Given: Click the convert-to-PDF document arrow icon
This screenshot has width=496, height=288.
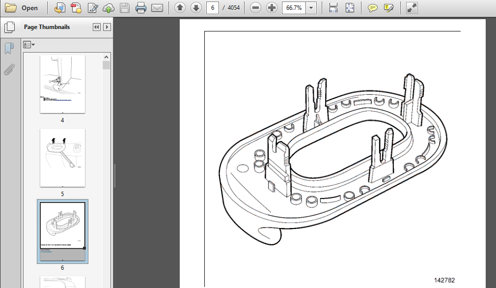Looking at the screenshot, I should coord(59,8).
